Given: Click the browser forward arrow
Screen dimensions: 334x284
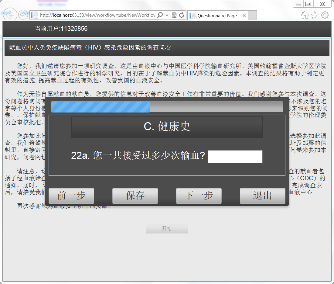Looking at the screenshot, I should click(x=23, y=15).
